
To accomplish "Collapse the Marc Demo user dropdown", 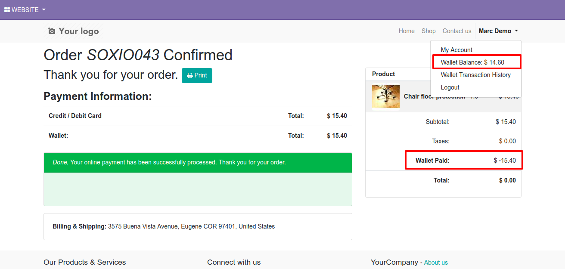I will click(x=498, y=31).
